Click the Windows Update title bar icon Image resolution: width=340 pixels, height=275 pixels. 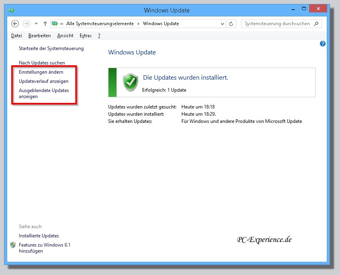[x=12, y=10]
